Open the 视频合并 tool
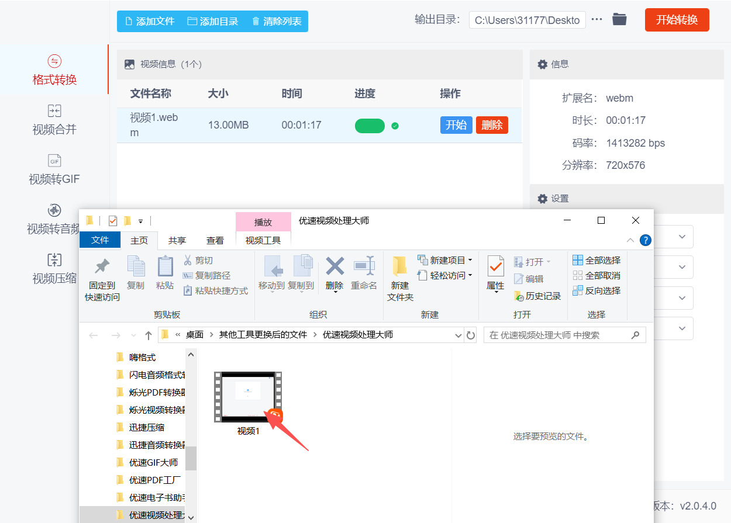Image resolution: width=731 pixels, height=523 pixels. point(54,119)
